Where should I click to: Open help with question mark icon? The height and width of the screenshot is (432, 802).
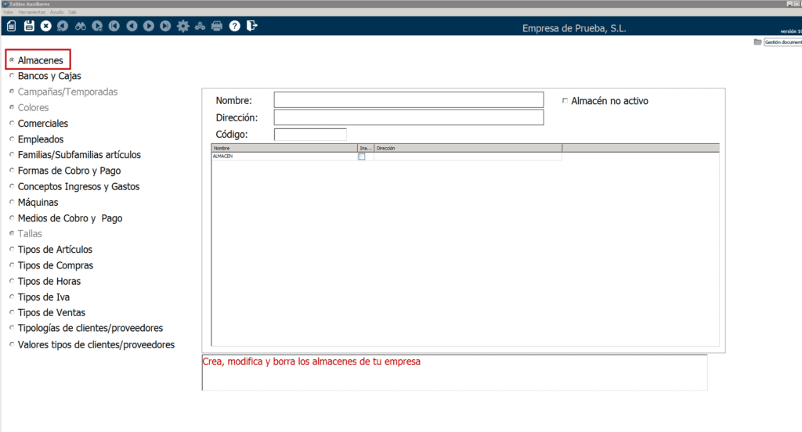pos(234,26)
